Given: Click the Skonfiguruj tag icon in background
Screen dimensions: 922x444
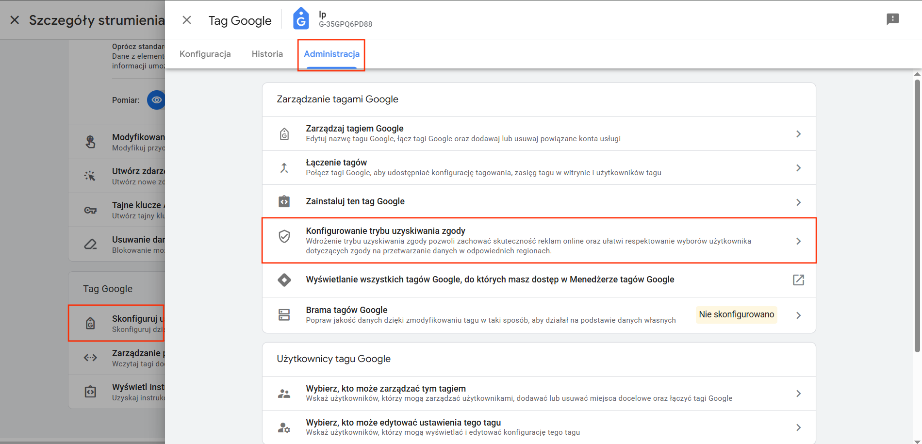Looking at the screenshot, I should point(90,323).
